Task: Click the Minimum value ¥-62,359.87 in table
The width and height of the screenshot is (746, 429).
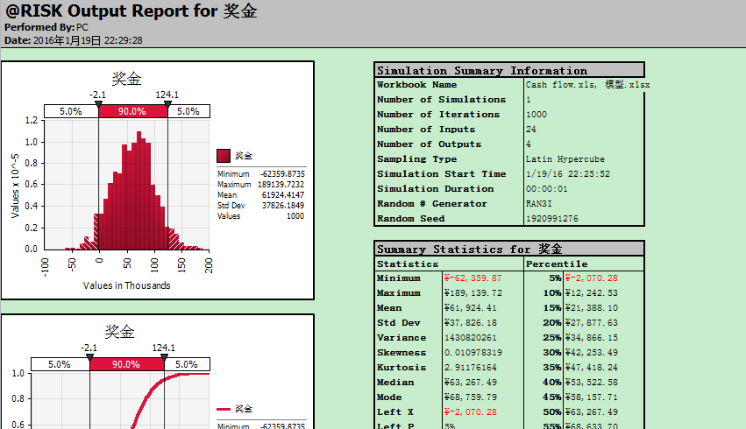Action: [x=472, y=278]
